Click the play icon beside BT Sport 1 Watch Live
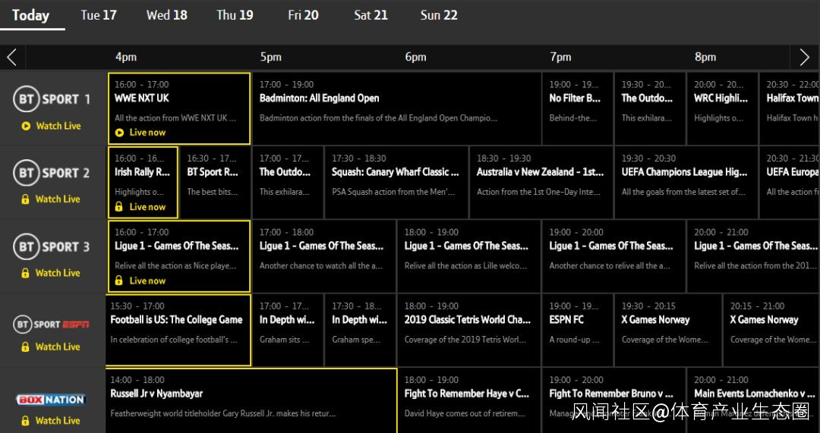The image size is (820, 433). pos(26,126)
